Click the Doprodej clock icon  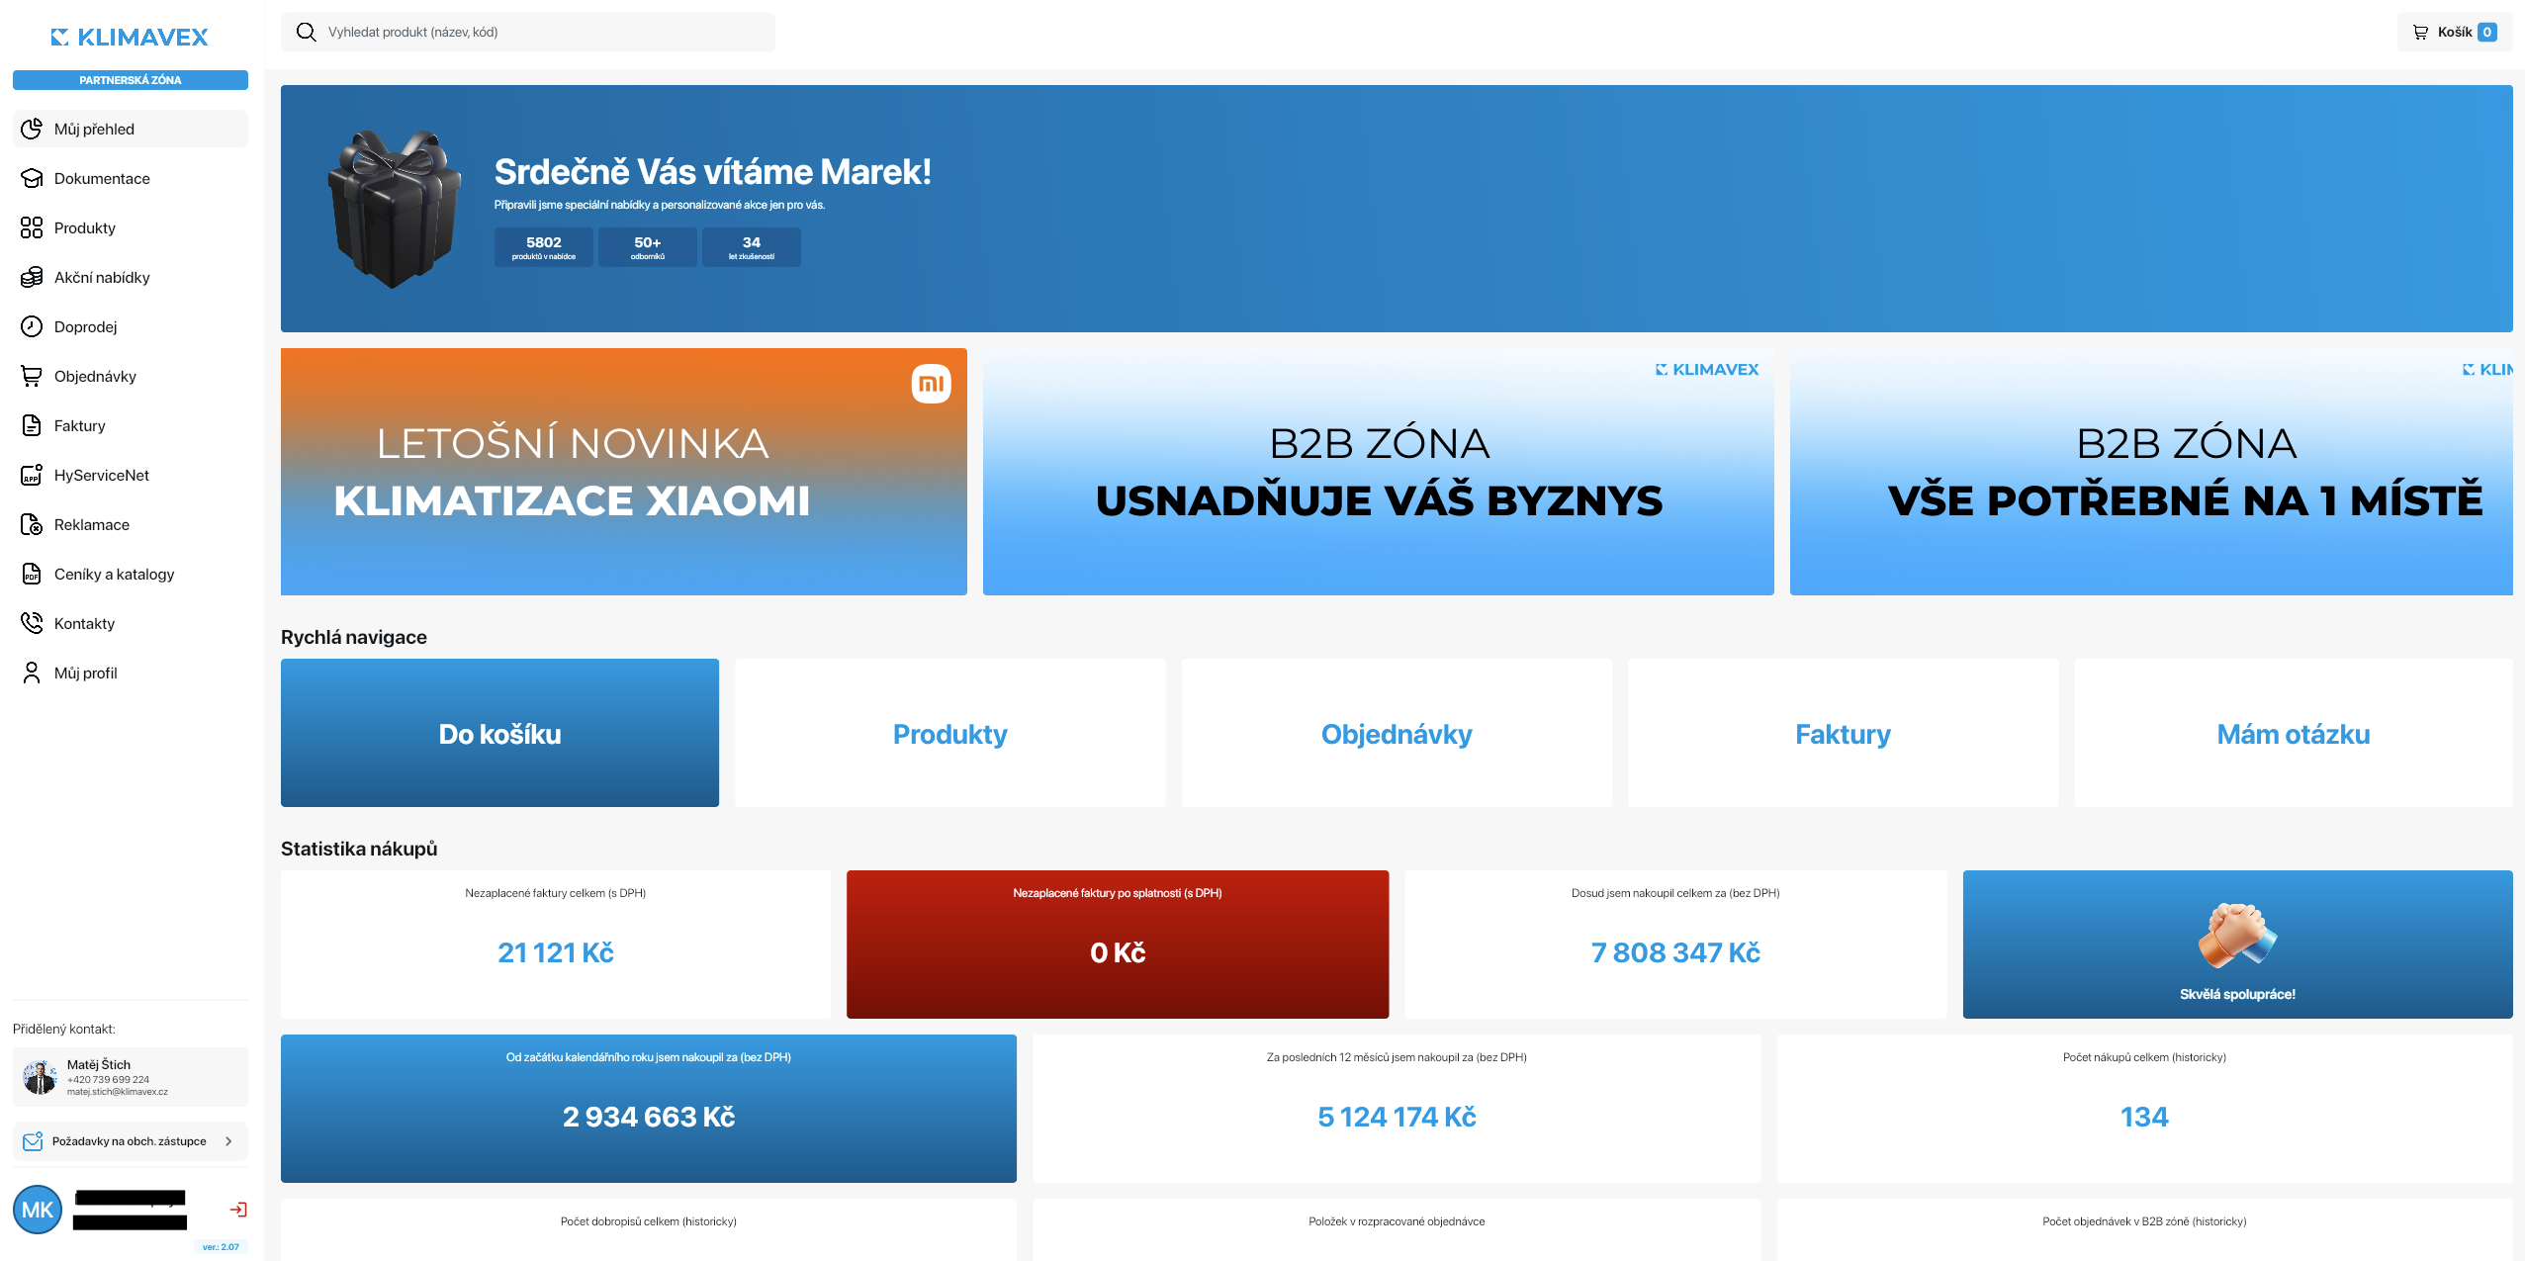pyautogui.click(x=32, y=327)
